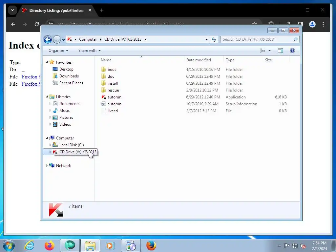Open the view options dropdown arrow

pos(270,51)
